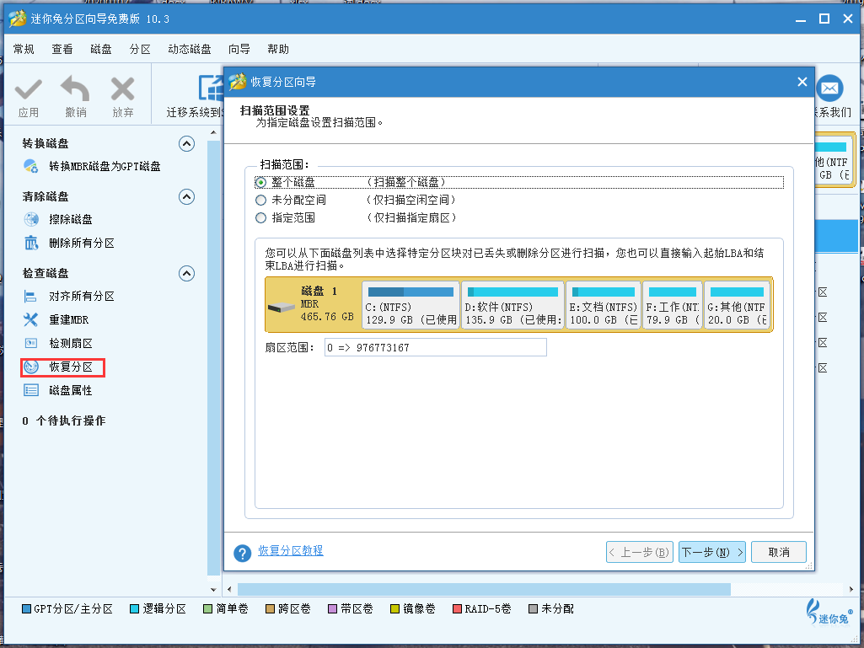
Task: Click the left panel scroll-down arrow
Action: 214,590
